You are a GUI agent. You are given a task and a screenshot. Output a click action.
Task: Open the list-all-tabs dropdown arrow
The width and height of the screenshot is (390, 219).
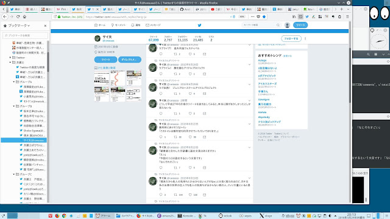[x=348, y=9]
